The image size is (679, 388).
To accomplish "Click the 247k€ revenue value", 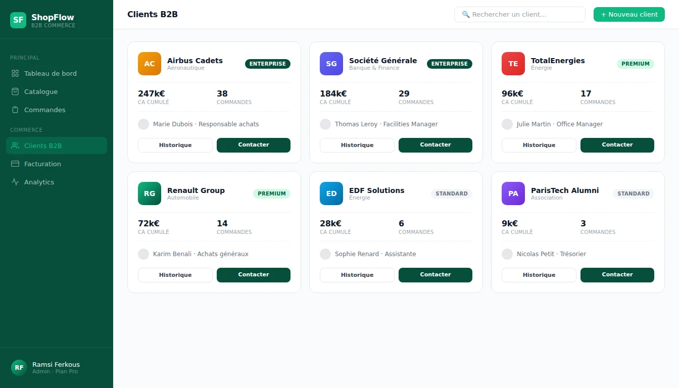I will pos(152,93).
